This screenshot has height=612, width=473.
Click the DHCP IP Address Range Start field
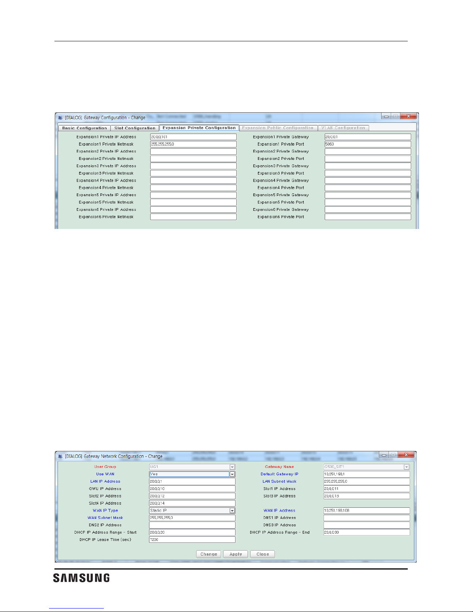(192, 532)
